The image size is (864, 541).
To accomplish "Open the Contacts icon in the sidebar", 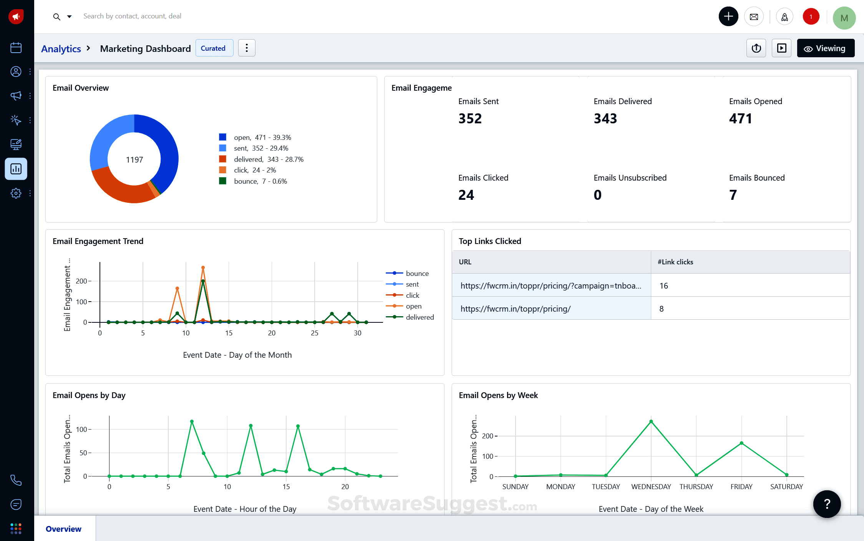I will [x=16, y=71].
